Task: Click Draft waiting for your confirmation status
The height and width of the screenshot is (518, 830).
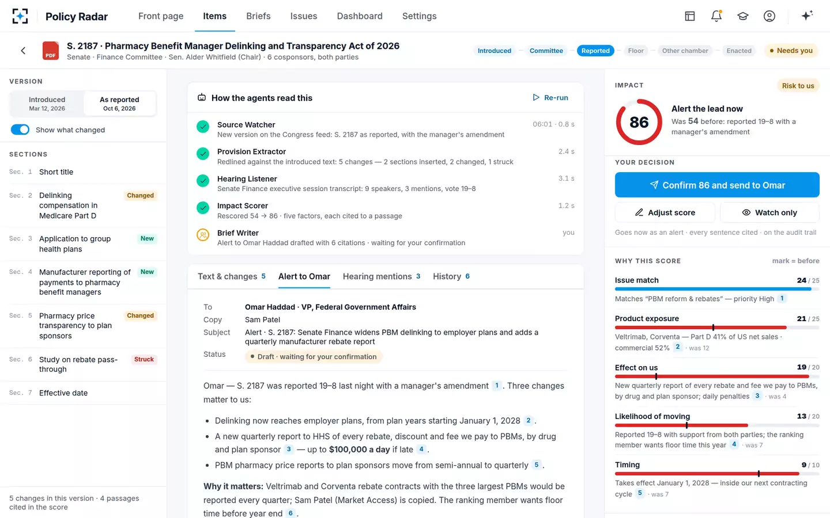Action: [314, 357]
